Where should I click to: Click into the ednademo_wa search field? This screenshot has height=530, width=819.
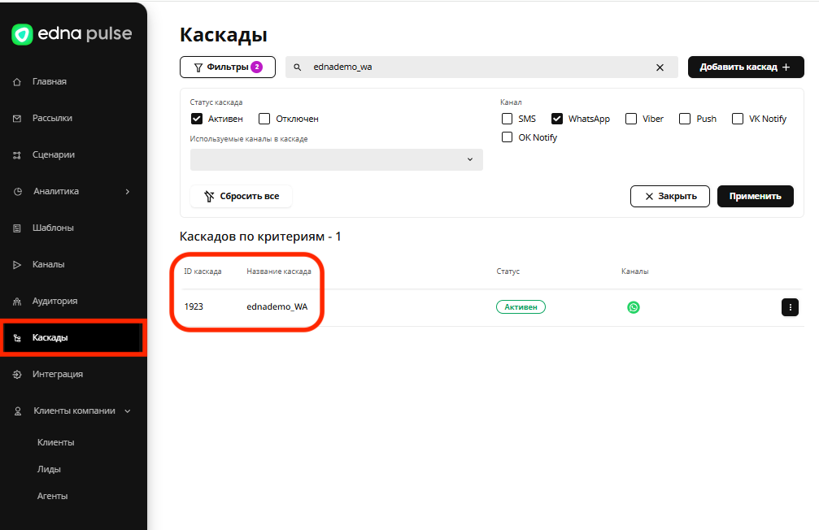click(481, 67)
